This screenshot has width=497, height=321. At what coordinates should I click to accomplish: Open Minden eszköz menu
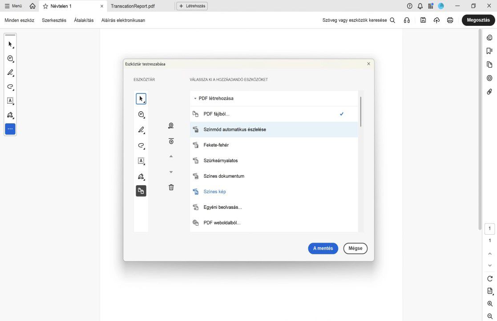tap(19, 20)
